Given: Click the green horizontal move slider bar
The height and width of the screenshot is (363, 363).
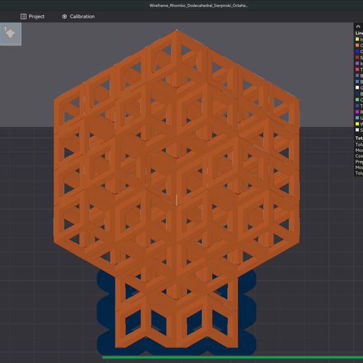Looking at the screenshot, I should click(x=233, y=357).
